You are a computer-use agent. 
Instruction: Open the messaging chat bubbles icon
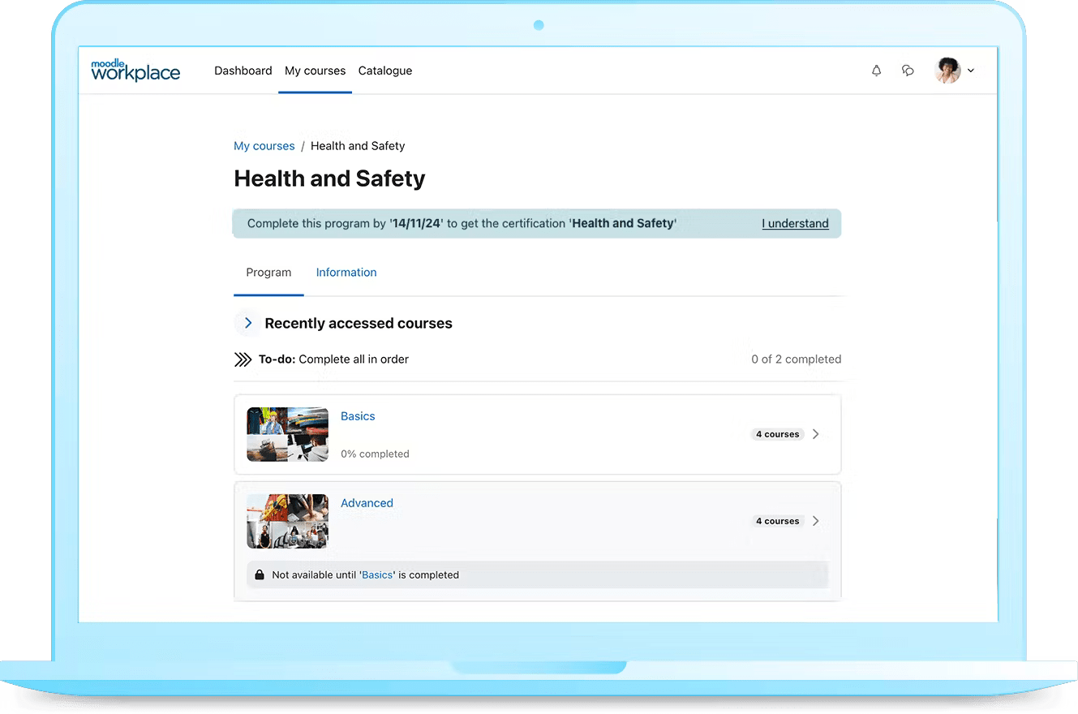pyautogui.click(x=908, y=71)
